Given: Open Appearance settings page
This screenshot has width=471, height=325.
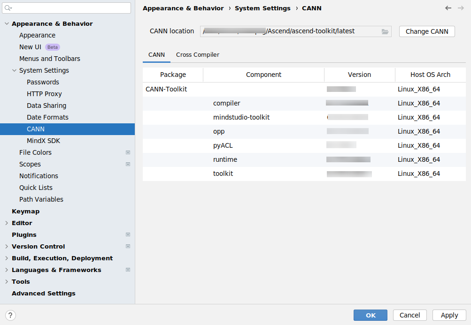Looking at the screenshot, I should pyautogui.click(x=37, y=36).
